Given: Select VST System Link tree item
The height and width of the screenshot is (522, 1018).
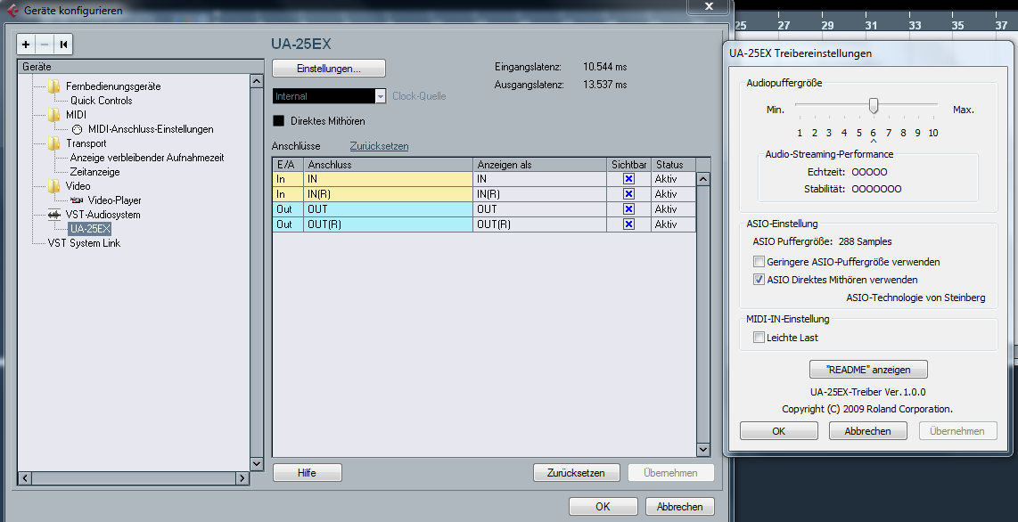Looking at the screenshot, I should click(x=84, y=243).
